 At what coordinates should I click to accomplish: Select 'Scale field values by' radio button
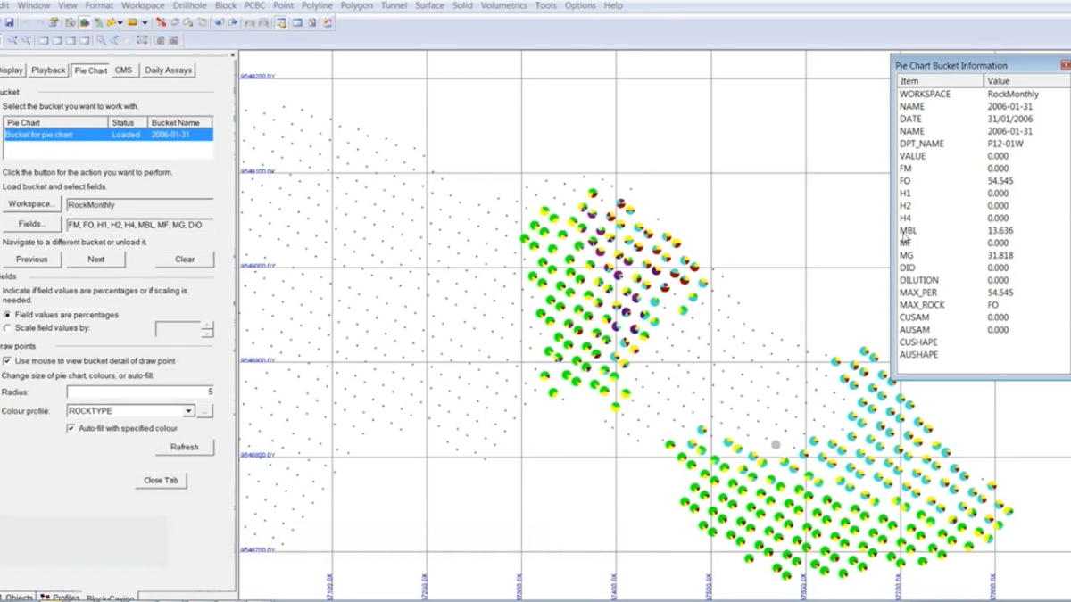click(x=7, y=328)
